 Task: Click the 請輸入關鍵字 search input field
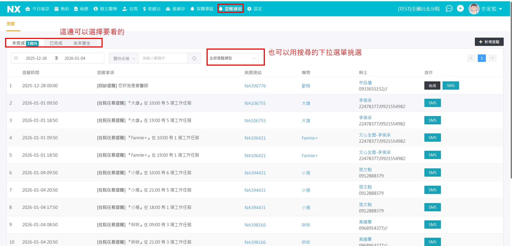(163, 58)
